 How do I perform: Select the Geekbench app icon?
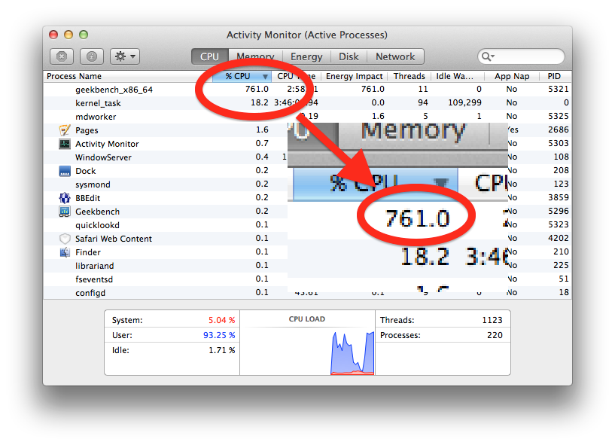[64, 212]
